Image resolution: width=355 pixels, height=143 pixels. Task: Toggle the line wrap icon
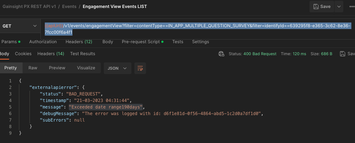click(x=140, y=68)
